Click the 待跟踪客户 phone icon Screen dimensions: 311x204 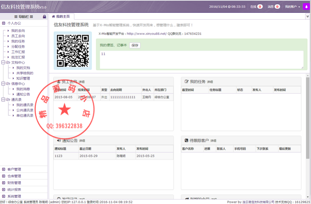coord(187,140)
